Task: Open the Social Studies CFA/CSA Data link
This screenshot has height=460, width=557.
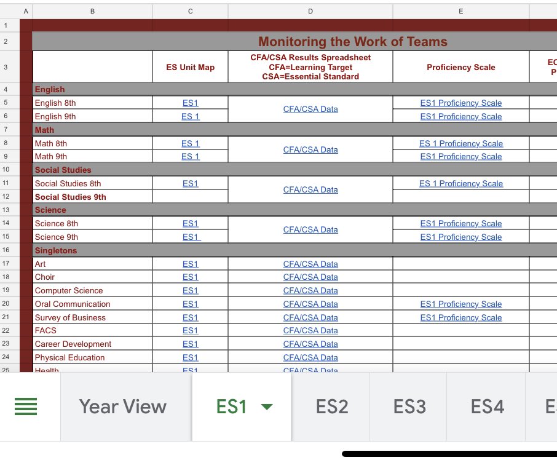Action: [310, 189]
